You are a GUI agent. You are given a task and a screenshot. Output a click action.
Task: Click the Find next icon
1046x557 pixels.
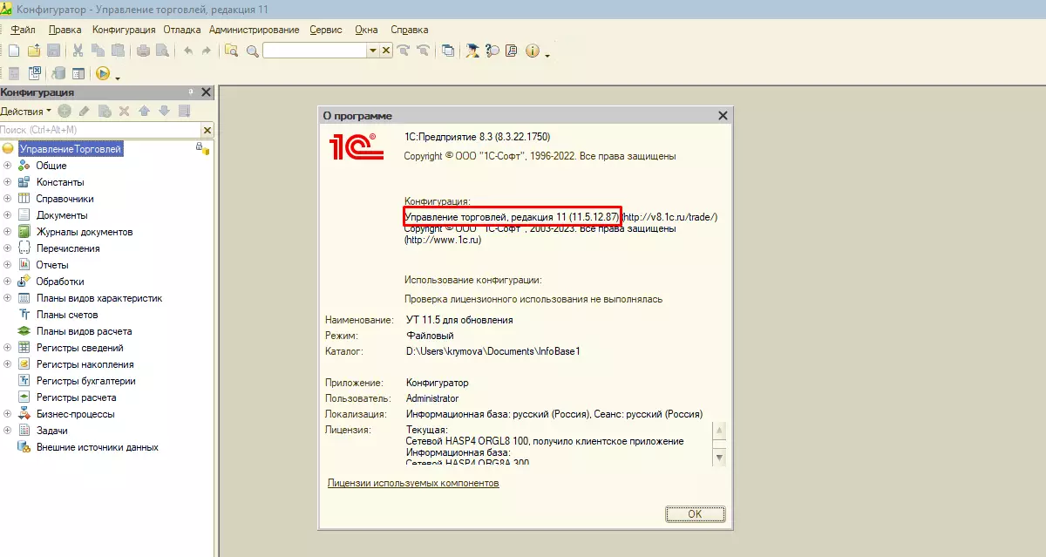coord(404,51)
